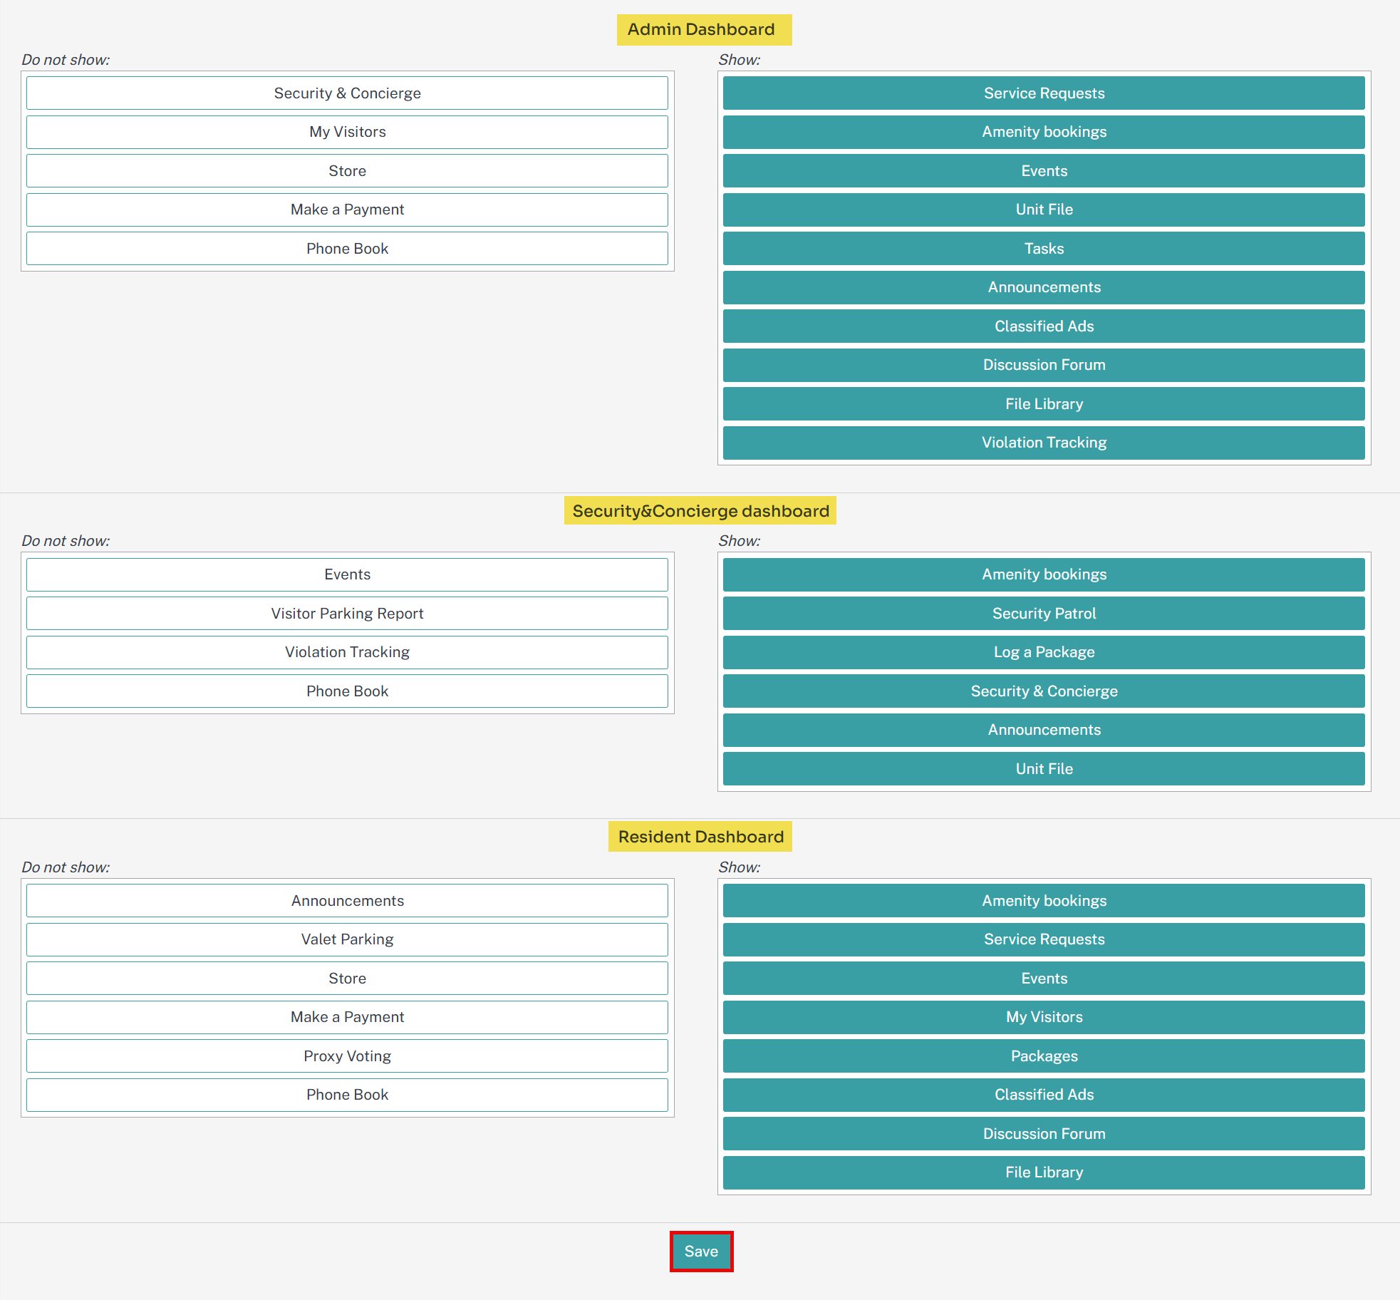This screenshot has width=1400, height=1300.
Task: Select Unit File under Security&Concierge dashboard
Action: tap(1043, 768)
